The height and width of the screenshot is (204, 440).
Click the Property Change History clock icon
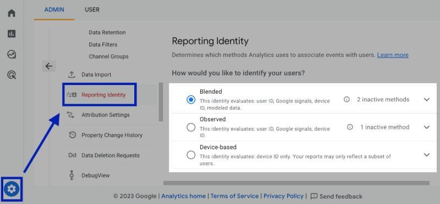point(73,135)
